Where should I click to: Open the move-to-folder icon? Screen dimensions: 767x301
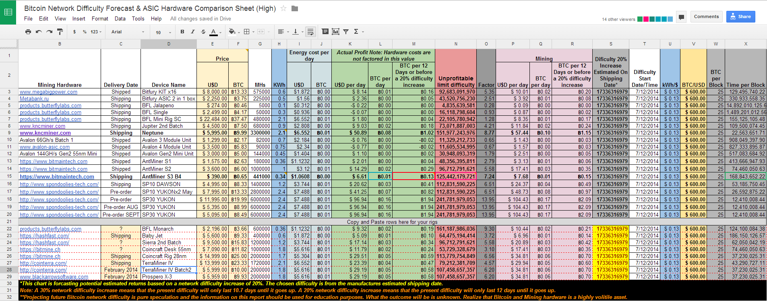[295, 8]
